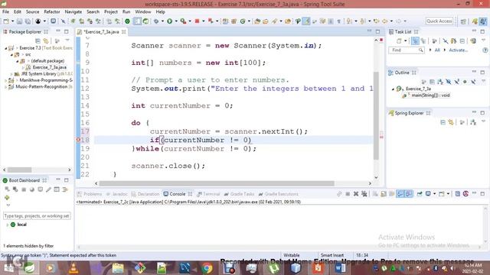The width and height of the screenshot is (490, 275).
Task: Click the Word icon in taskbar
Action: [x=340, y=268]
